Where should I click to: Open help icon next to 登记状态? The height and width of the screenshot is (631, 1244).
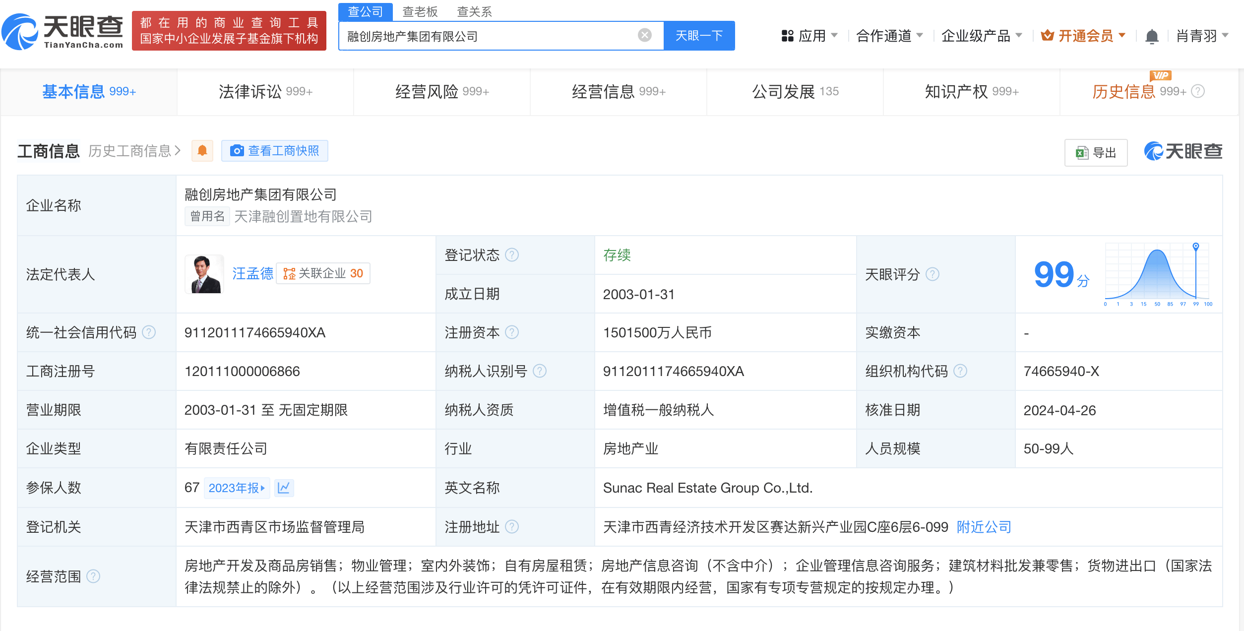point(512,255)
